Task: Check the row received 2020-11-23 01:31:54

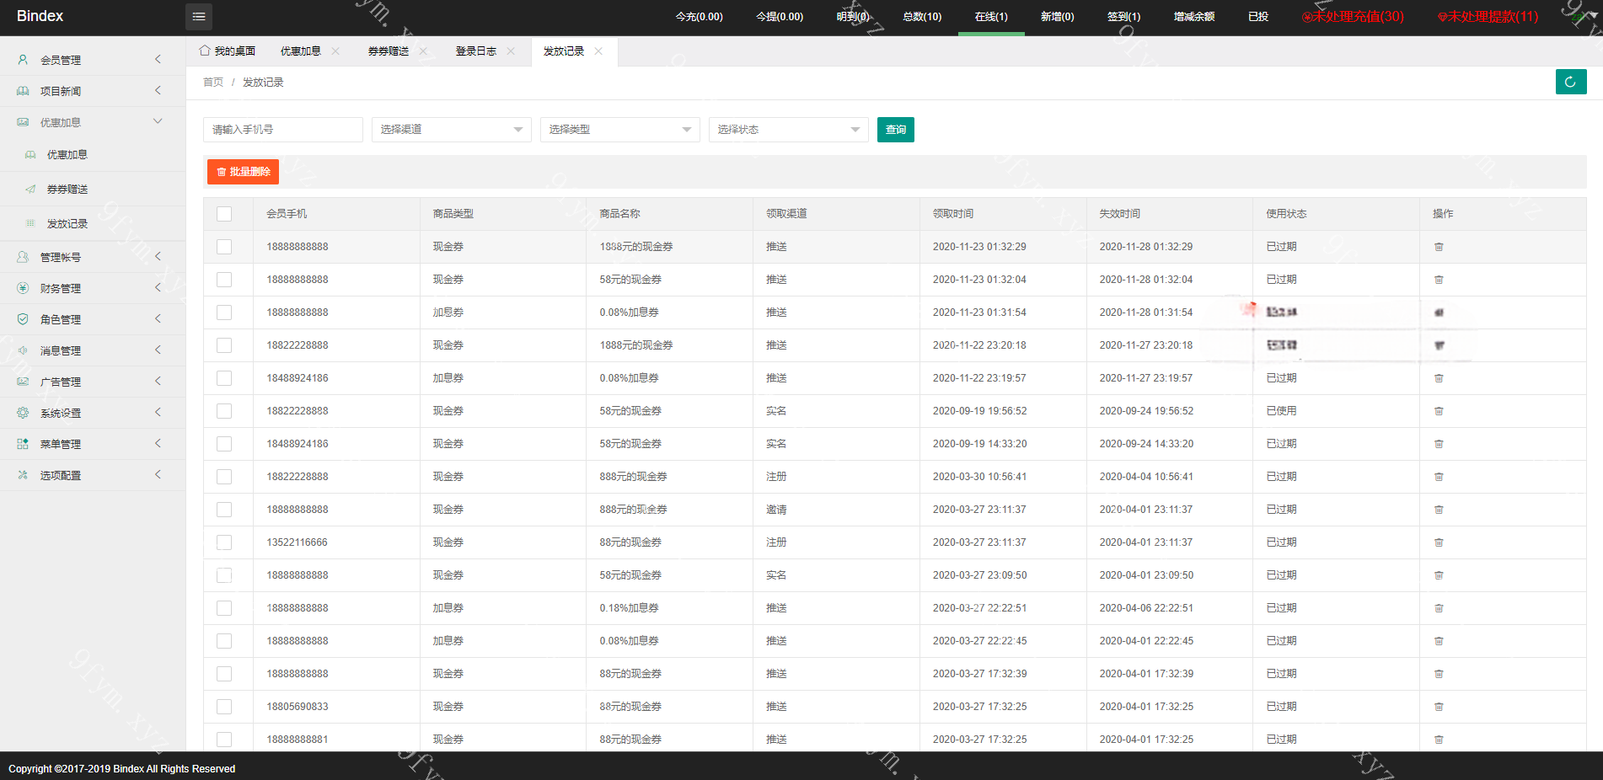Action: click(224, 313)
